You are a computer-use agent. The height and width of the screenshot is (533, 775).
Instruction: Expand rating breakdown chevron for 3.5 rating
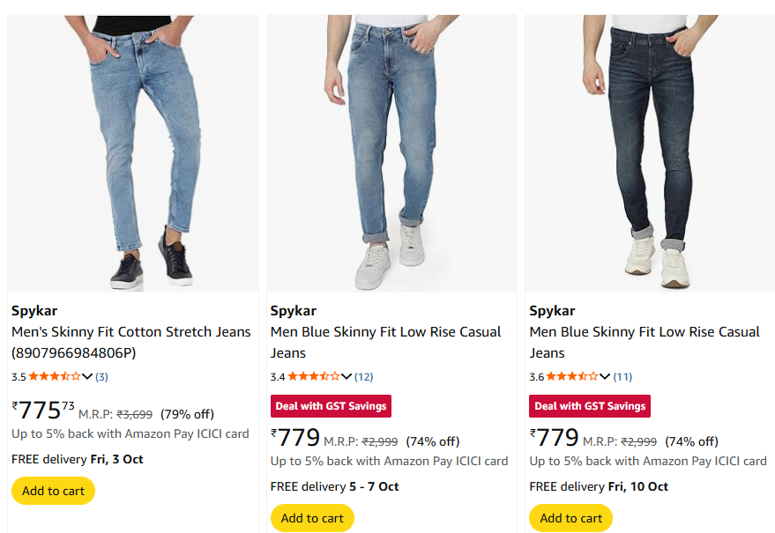87,377
